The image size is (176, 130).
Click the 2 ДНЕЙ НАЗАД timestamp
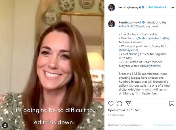tap(116, 115)
